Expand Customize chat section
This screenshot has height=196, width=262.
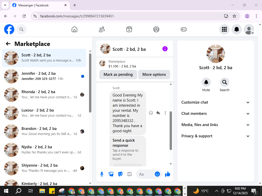tap(215, 102)
